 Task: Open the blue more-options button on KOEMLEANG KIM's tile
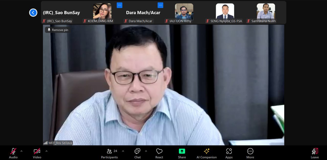pos(120,5)
